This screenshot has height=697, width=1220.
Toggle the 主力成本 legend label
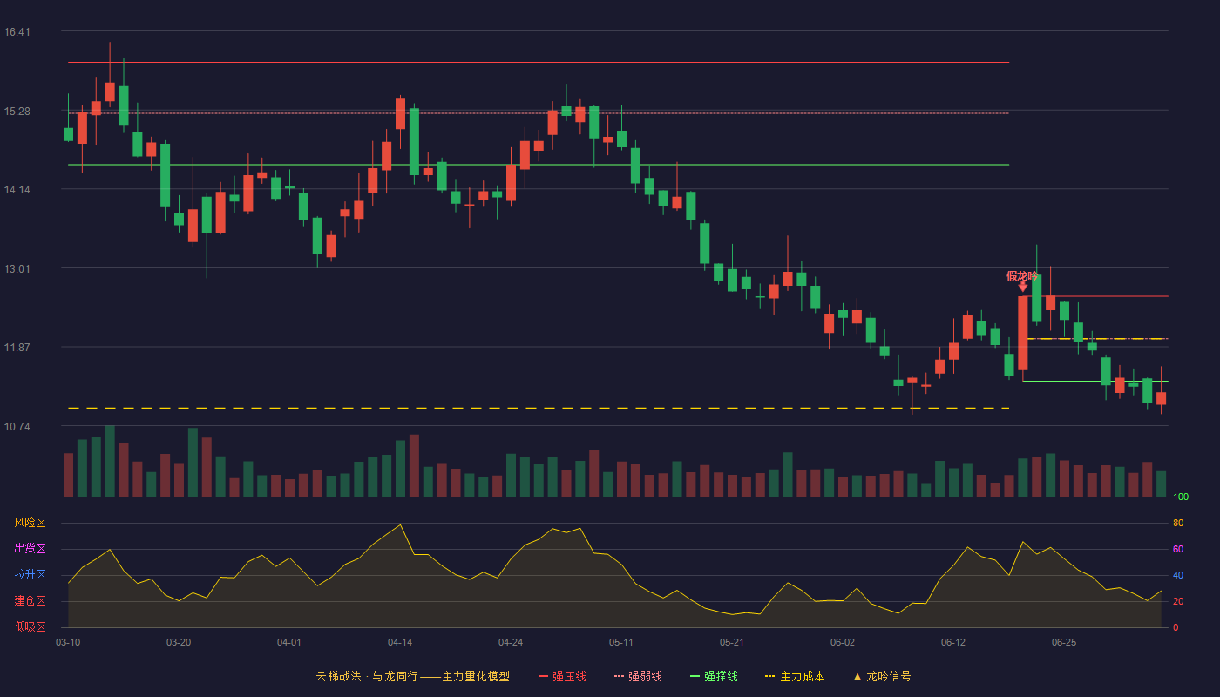(802, 676)
